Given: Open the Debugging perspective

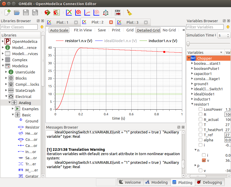Looking at the screenshot, I should click(210, 182).
